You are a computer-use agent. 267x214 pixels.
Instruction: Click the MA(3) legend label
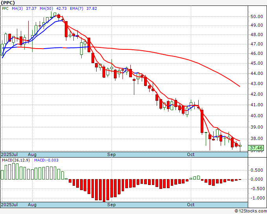(17, 9)
